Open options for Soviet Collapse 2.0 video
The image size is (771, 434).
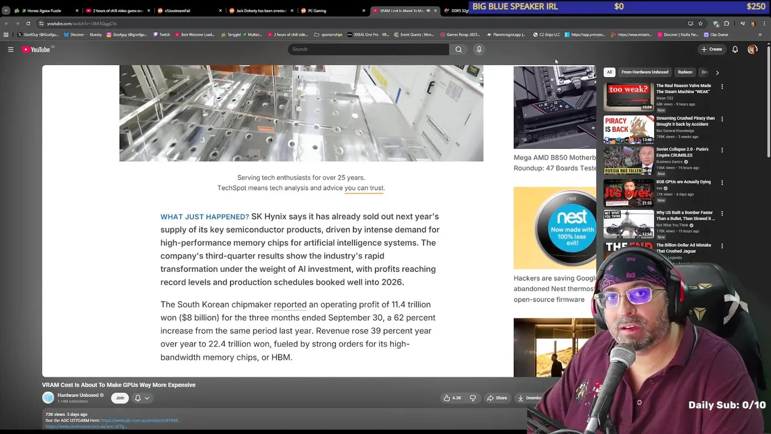click(x=722, y=150)
